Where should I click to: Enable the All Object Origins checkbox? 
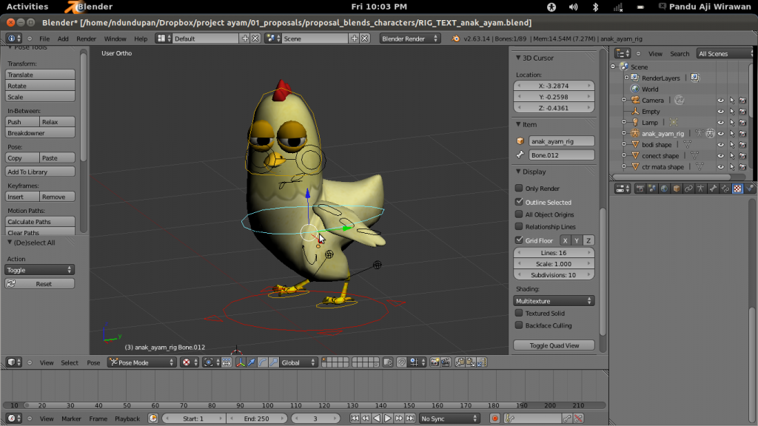(x=519, y=214)
